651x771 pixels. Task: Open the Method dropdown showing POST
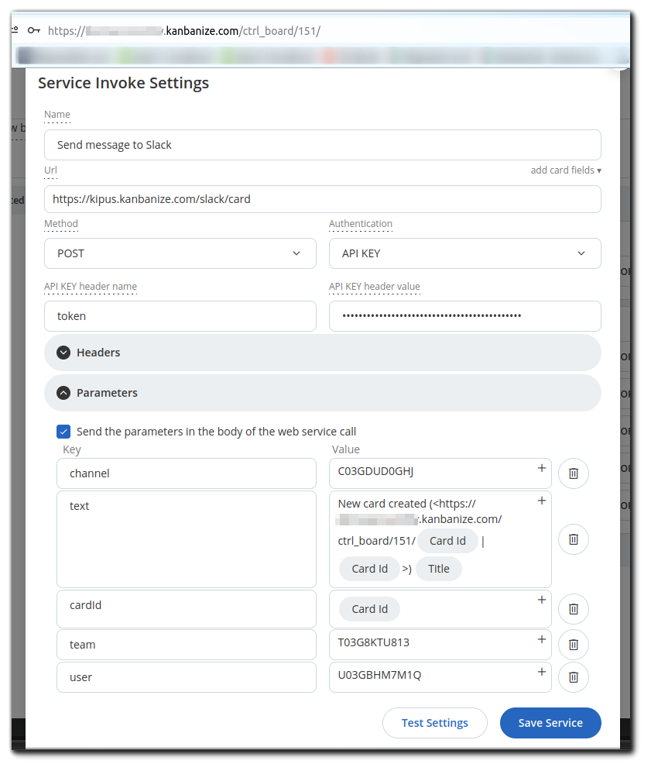click(180, 253)
